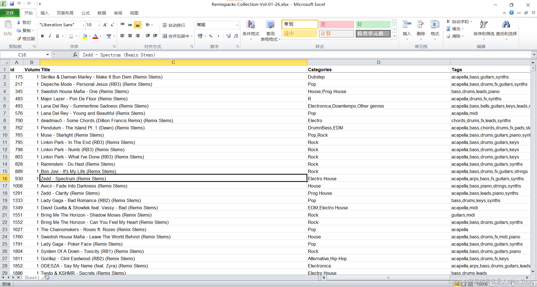Open the Merge and Center dropdown arrow
Viewport: 537px width, 287px height.
192,36
